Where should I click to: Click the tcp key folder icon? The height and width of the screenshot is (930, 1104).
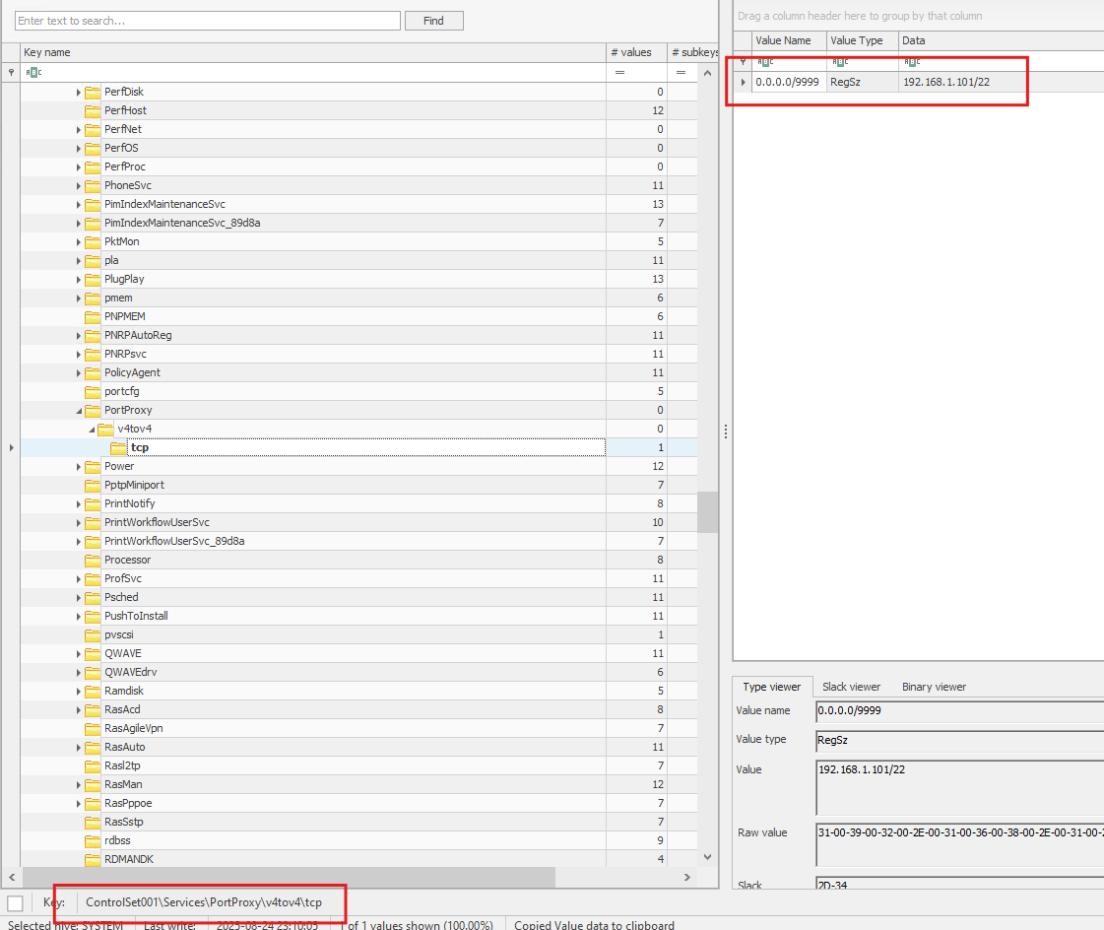click(x=118, y=447)
